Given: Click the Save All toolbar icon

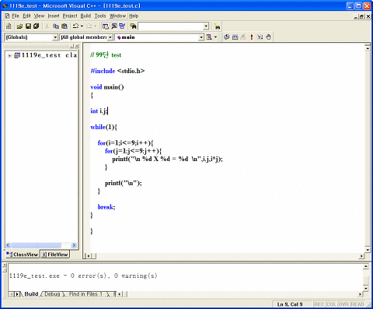Looking at the screenshot, I should 36,26.
